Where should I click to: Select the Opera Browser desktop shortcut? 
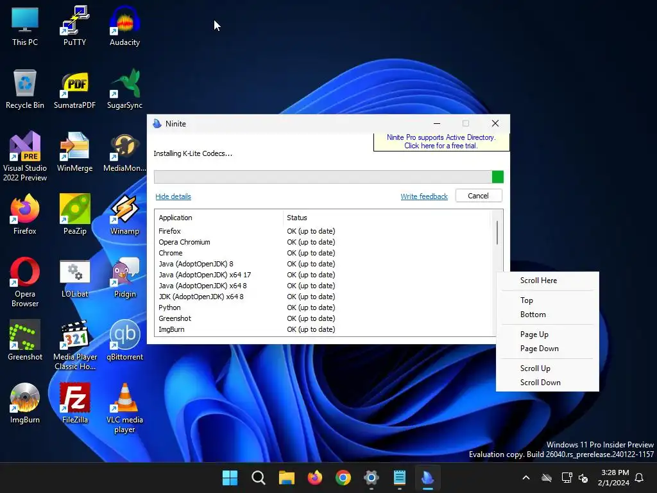pos(25,282)
